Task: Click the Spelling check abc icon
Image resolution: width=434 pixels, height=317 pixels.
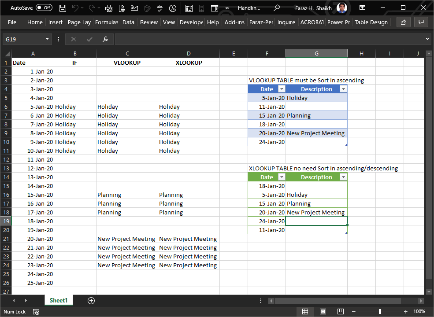Action: click(x=160, y=8)
